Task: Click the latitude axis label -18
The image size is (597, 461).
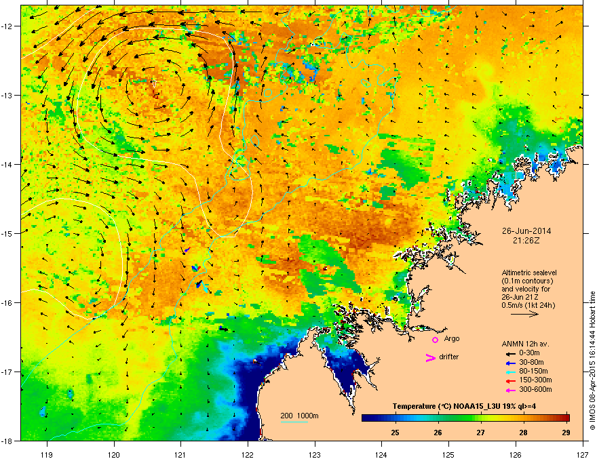Action: point(7,441)
